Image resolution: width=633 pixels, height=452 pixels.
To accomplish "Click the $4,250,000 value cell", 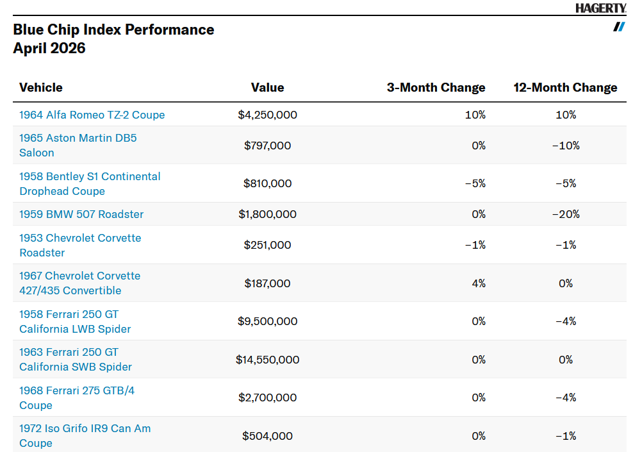I will (267, 115).
